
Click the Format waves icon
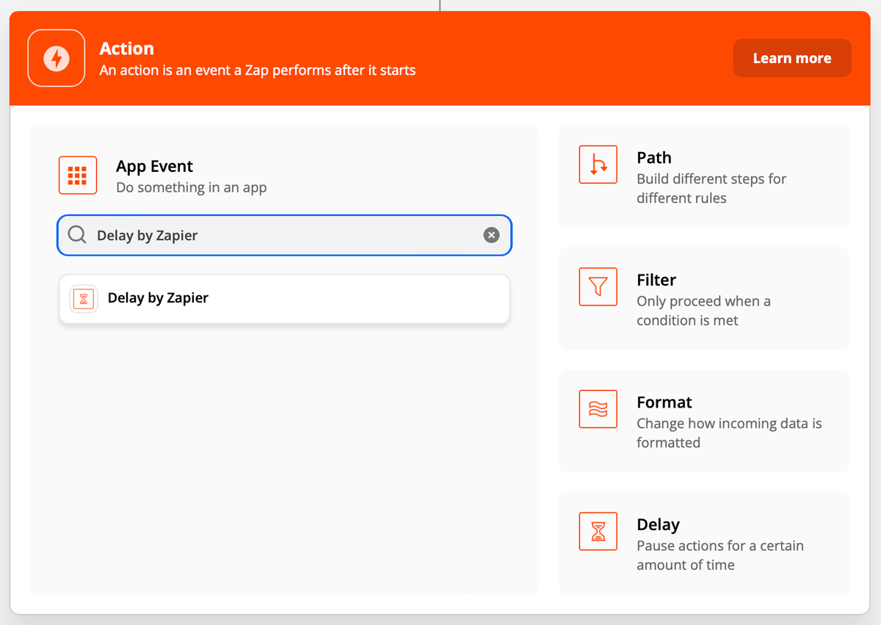click(598, 409)
